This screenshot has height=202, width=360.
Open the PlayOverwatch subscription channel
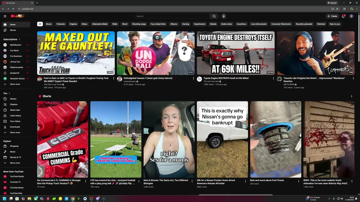pos(17,67)
